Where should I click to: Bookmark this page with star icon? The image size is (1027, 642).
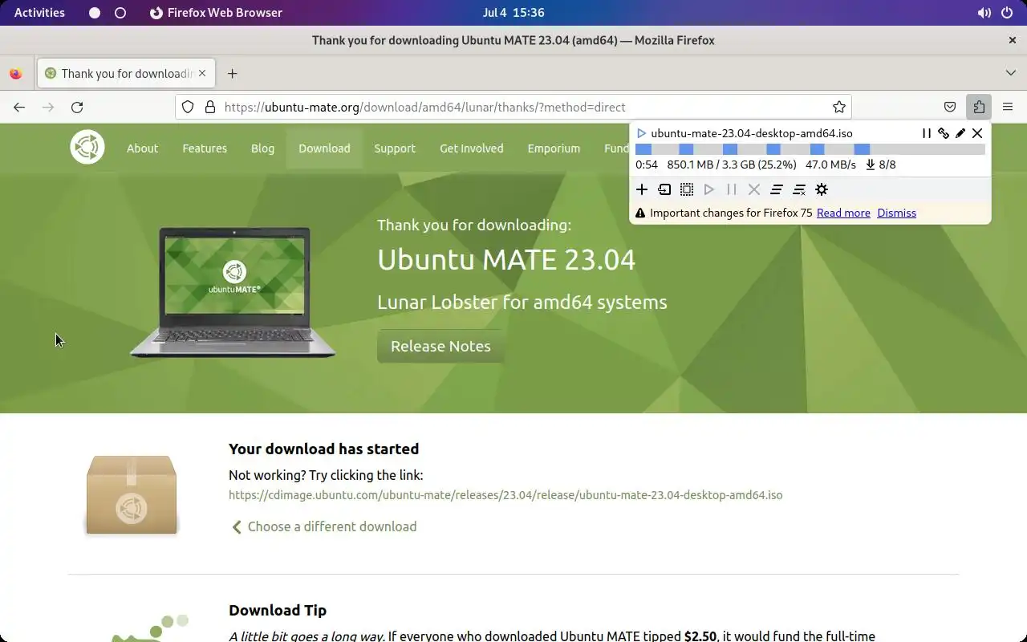[839, 107]
